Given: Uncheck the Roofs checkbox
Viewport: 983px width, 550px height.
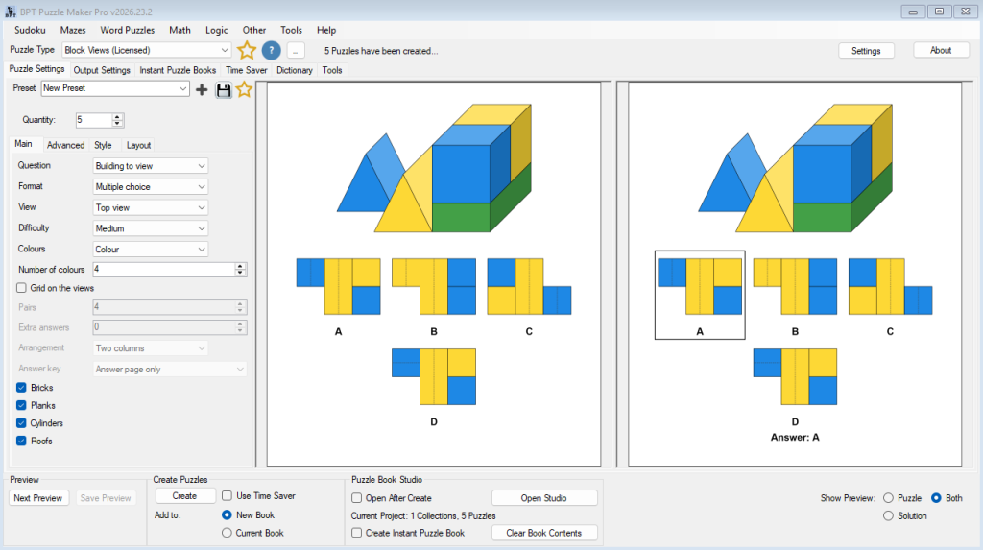Looking at the screenshot, I should click(21, 441).
